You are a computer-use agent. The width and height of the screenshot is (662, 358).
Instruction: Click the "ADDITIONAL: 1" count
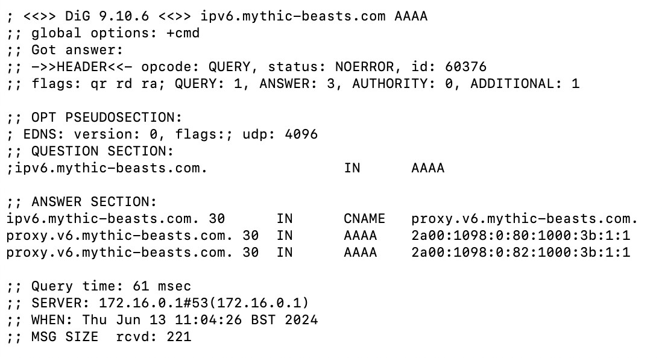coord(525,84)
